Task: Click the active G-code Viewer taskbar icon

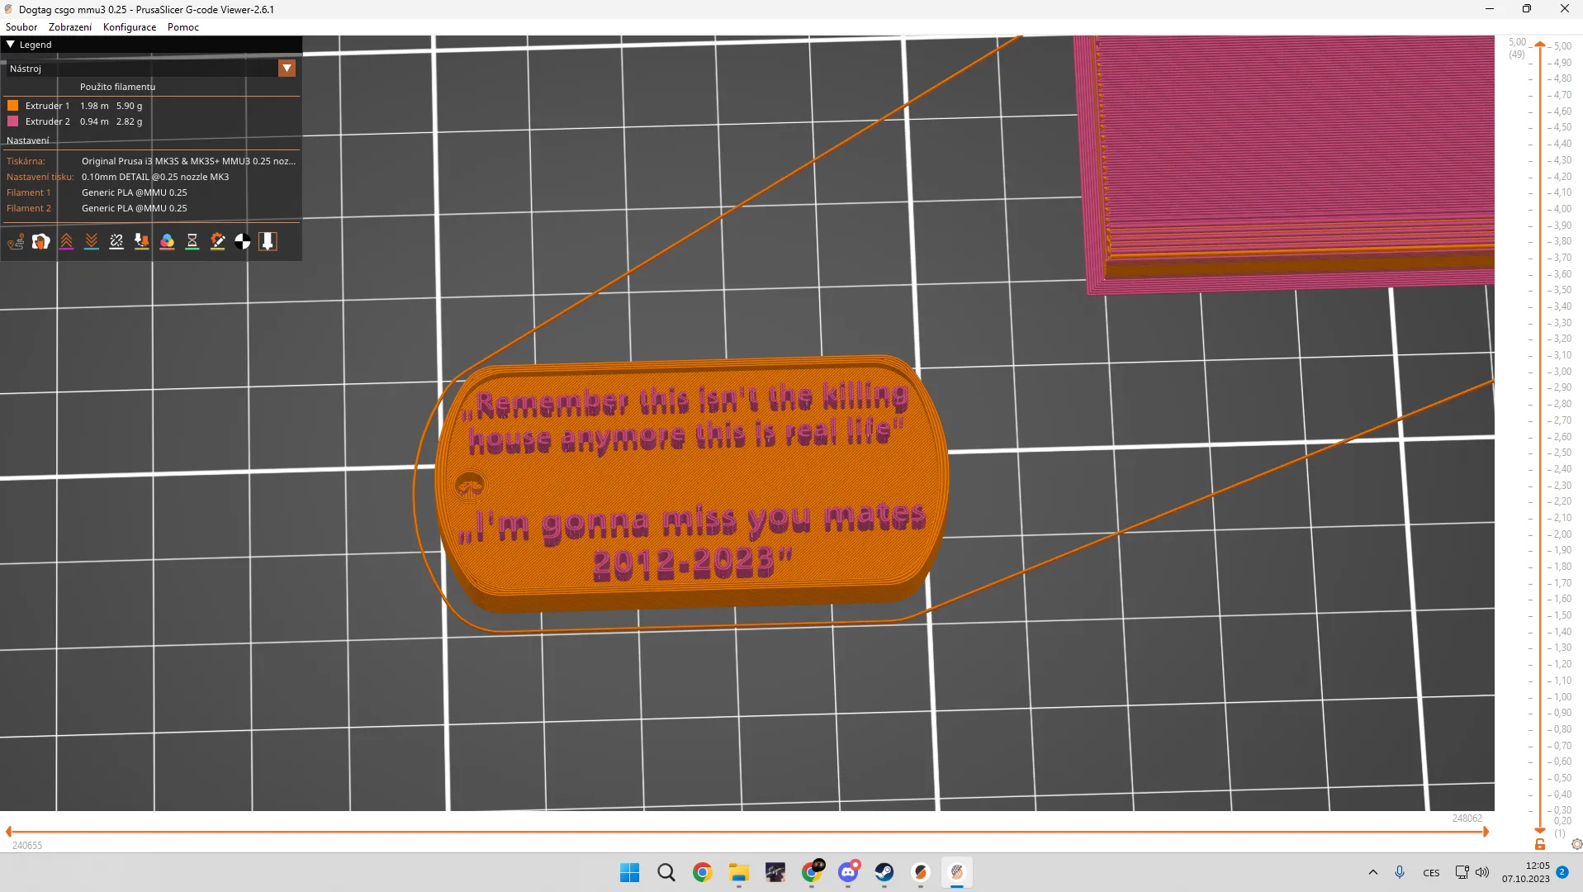Action: (x=957, y=872)
